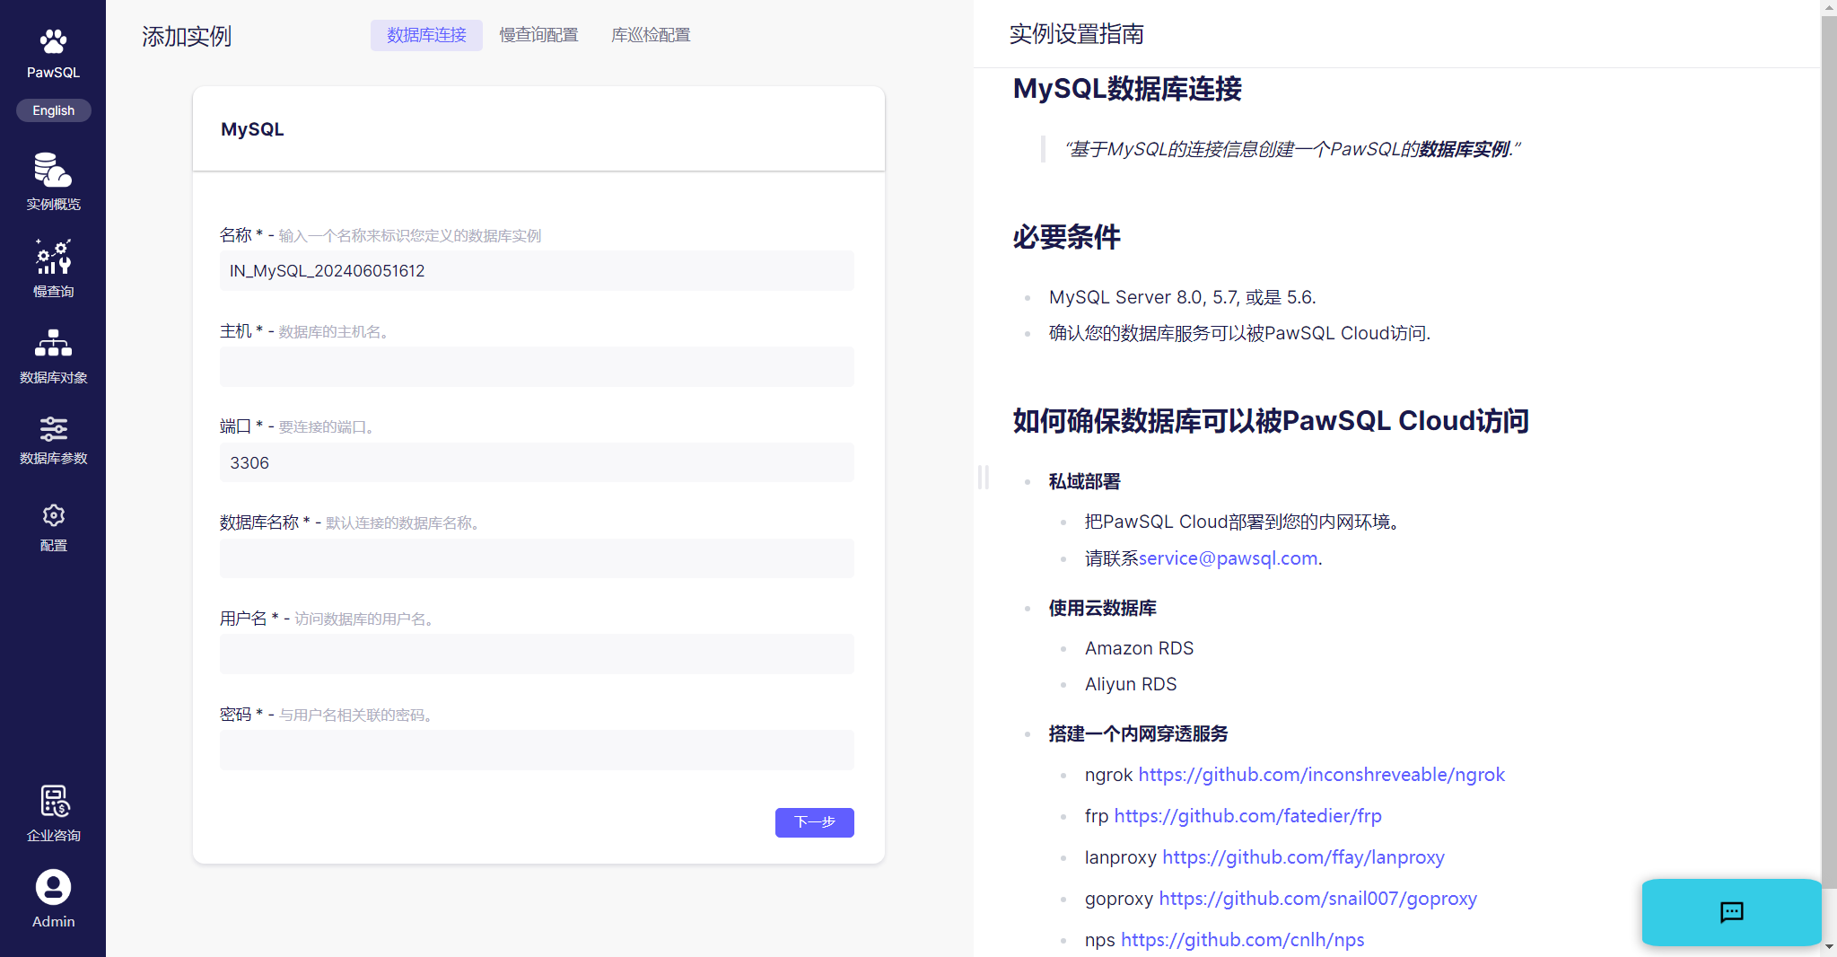Click the 密码 password input field

537,751
